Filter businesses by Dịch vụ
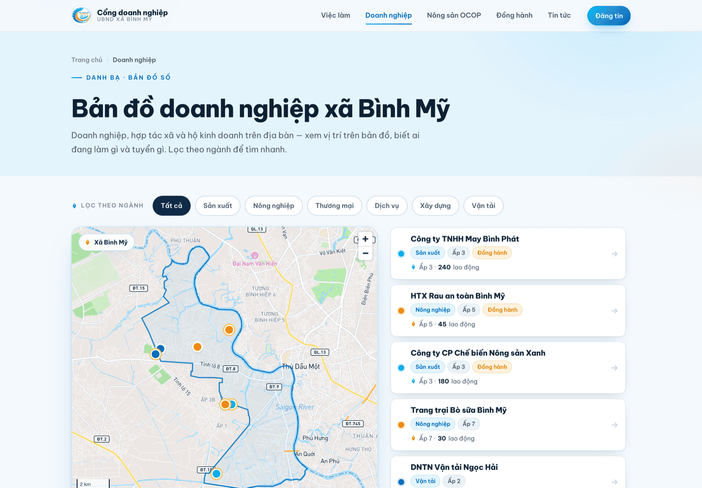This screenshot has height=488, width=702. pyautogui.click(x=387, y=206)
